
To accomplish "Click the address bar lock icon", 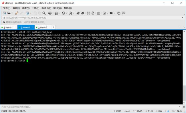I will pos(4,18).
